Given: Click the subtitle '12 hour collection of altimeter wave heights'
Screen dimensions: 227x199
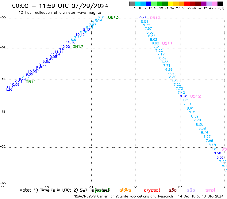Looking at the screenshot, I should point(60,13).
